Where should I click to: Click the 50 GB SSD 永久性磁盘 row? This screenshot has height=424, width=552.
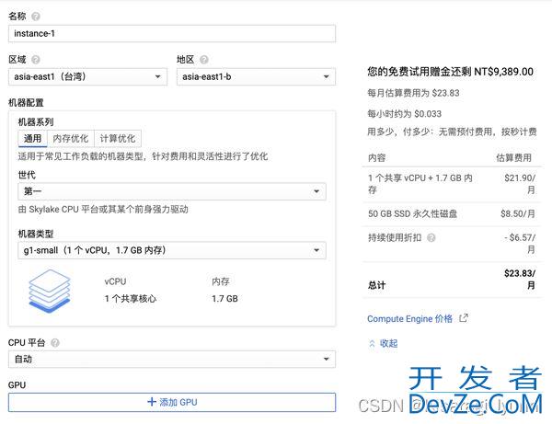(x=452, y=214)
